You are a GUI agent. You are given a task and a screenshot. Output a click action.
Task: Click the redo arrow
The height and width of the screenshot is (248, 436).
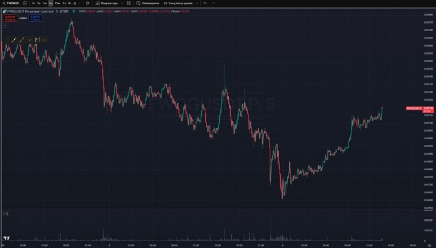tap(213, 3)
